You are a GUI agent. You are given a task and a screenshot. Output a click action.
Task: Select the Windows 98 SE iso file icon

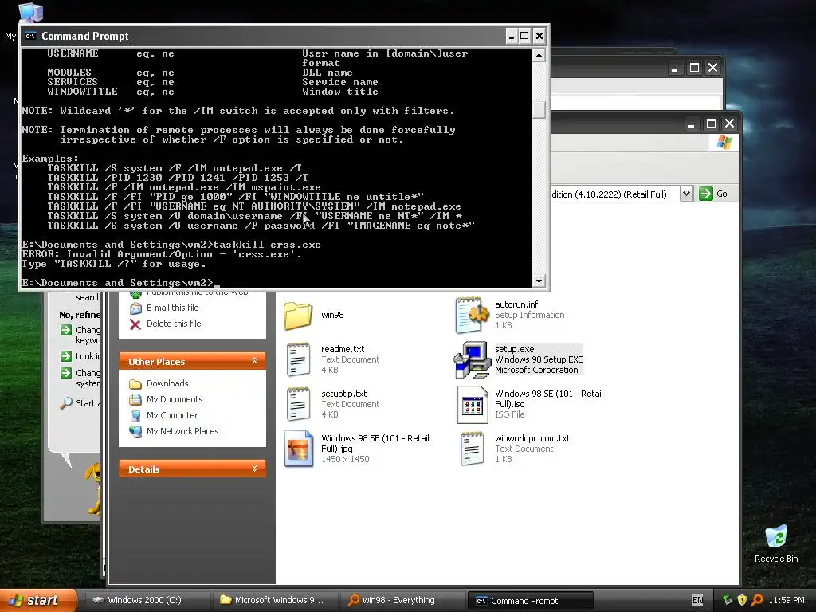tap(472, 404)
